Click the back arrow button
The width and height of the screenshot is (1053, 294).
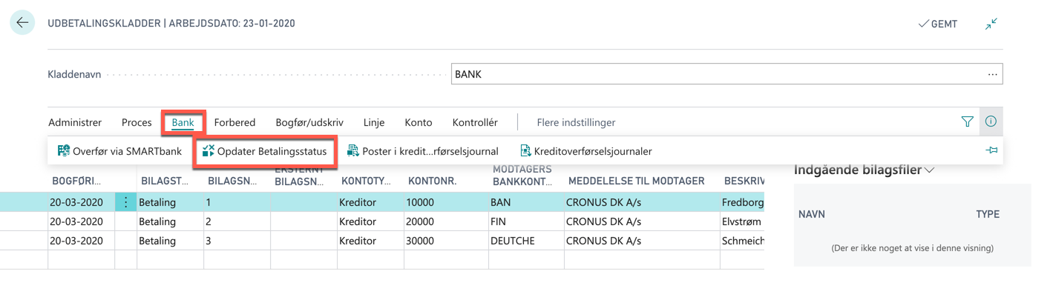coord(22,23)
